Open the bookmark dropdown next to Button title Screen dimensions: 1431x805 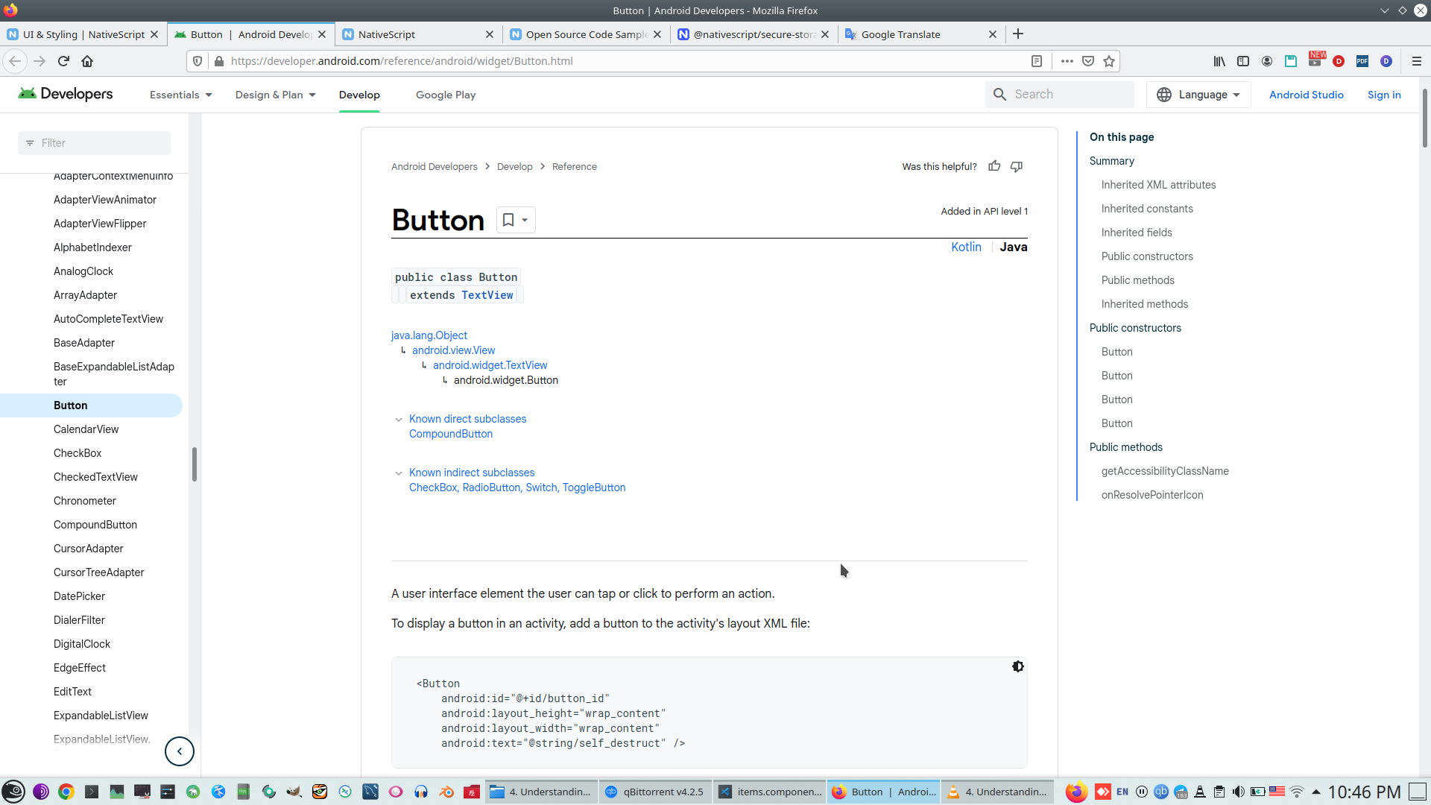pos(524,220)
